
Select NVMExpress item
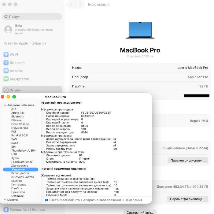[x=20, y=128]
